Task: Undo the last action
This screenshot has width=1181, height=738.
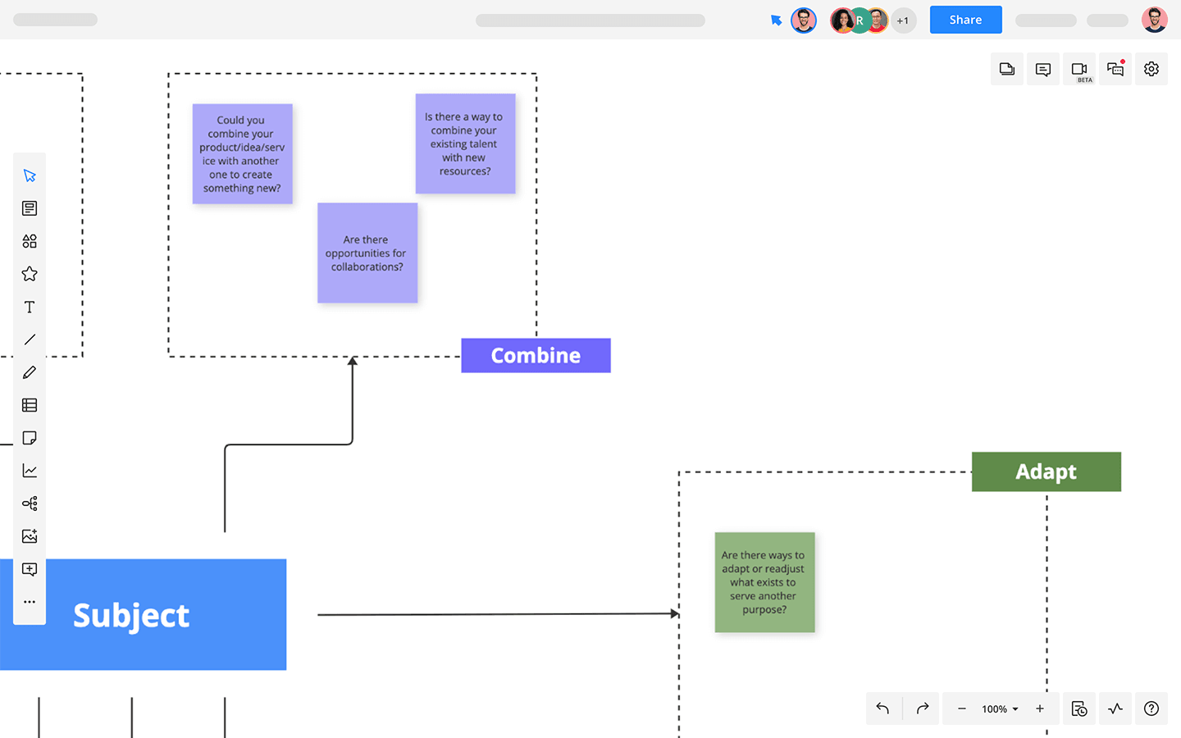Action: [x=882, y=708]
